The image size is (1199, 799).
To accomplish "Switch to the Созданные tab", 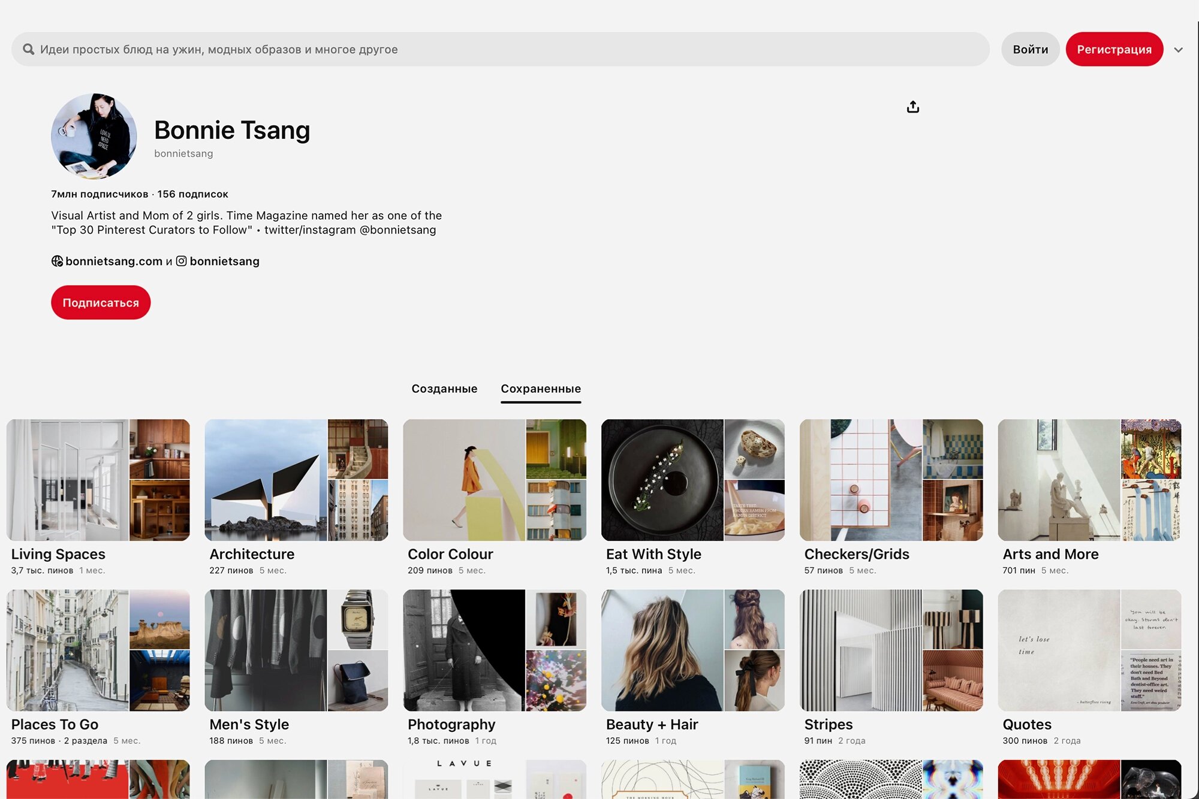I will 444,389.
